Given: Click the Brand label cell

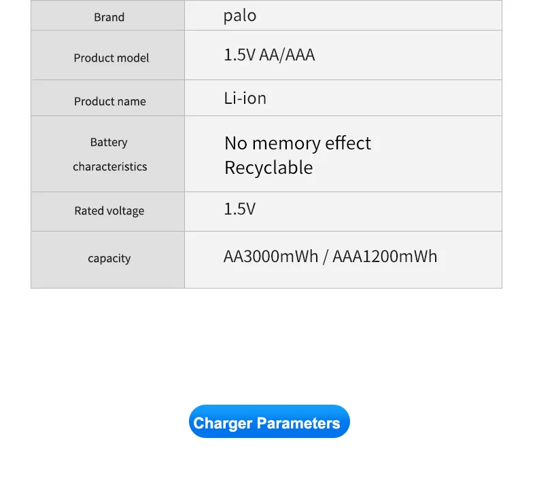Looking at the screenshot, I should point(109,17).
